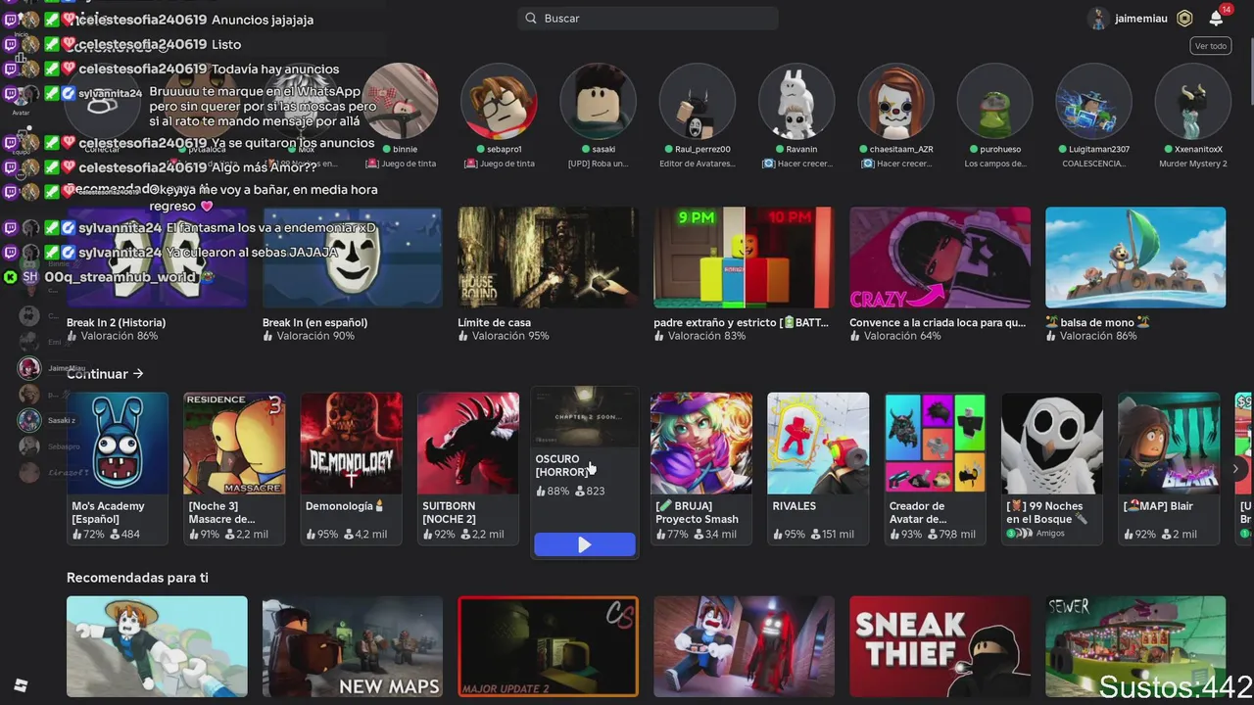The width and height of the screenshot is (1254, 705).
Task: Open the [MAP] Blair game tile
Action: tap(1169, 468)
